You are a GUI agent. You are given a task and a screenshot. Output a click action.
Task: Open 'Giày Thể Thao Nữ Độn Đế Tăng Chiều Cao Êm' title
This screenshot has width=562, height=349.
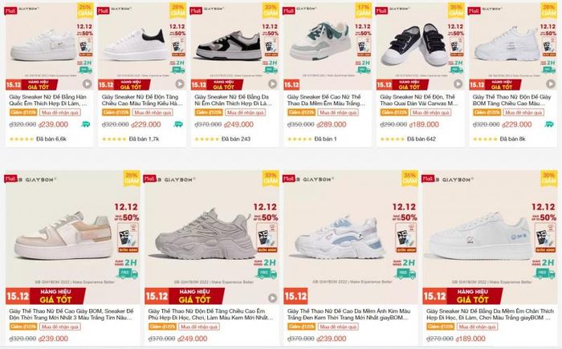click(x=210, y=315)
